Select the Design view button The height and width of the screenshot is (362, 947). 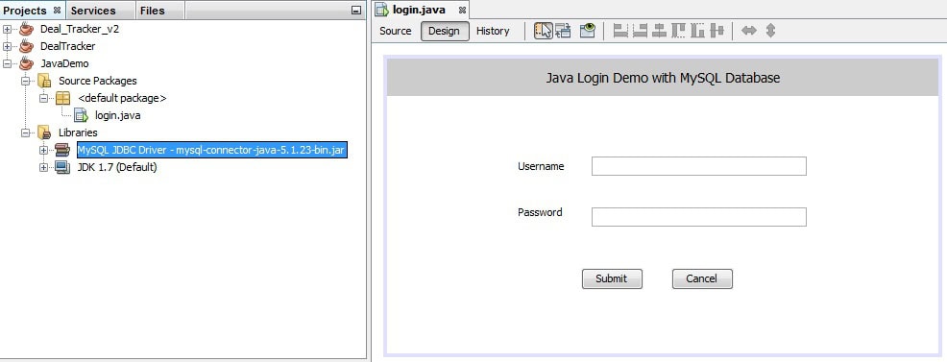coord(445,31)
